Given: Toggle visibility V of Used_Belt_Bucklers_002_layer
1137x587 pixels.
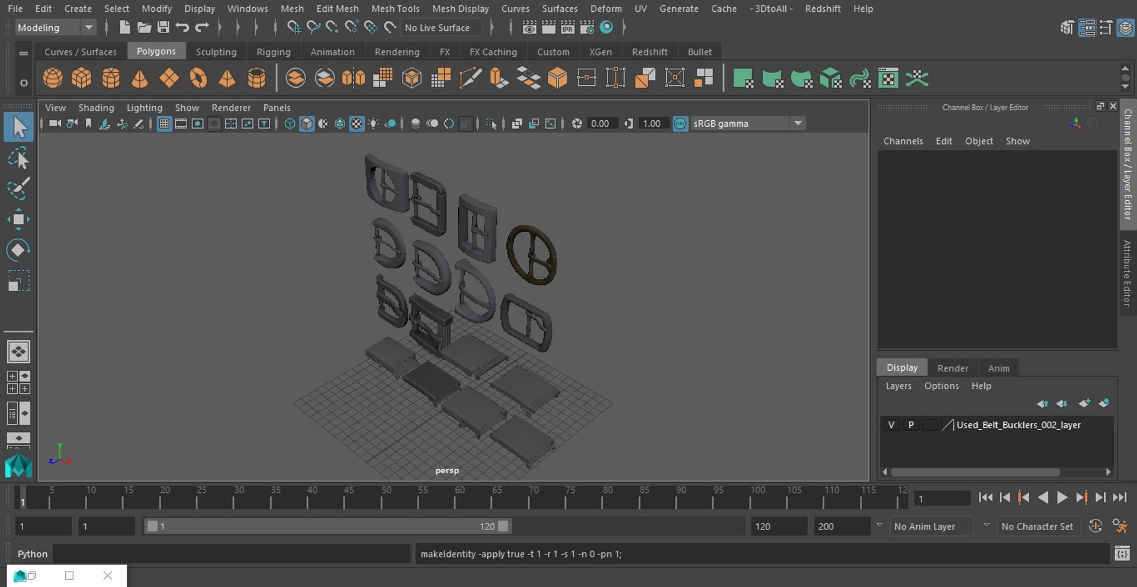Looking at the screenshot, I should (891, 425).
